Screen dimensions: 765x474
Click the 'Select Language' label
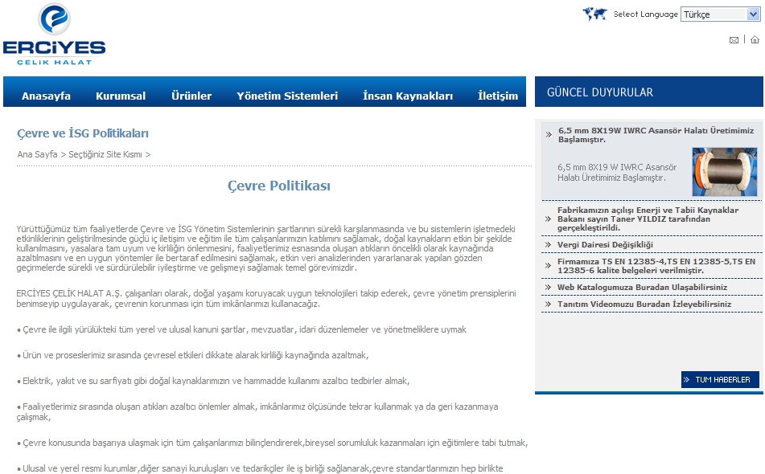tap(645, 14)
